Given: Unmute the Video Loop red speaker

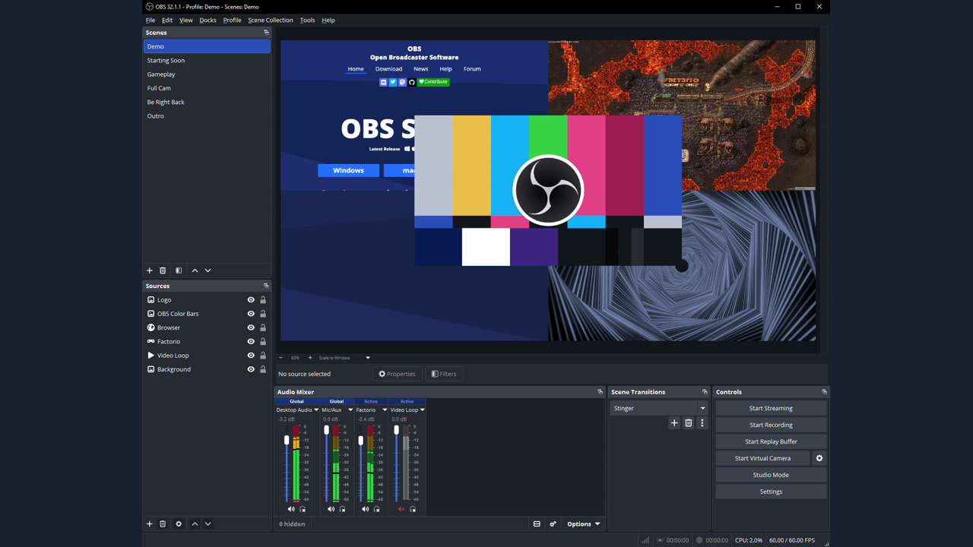Looking at the screenshot, I should 401,509.
